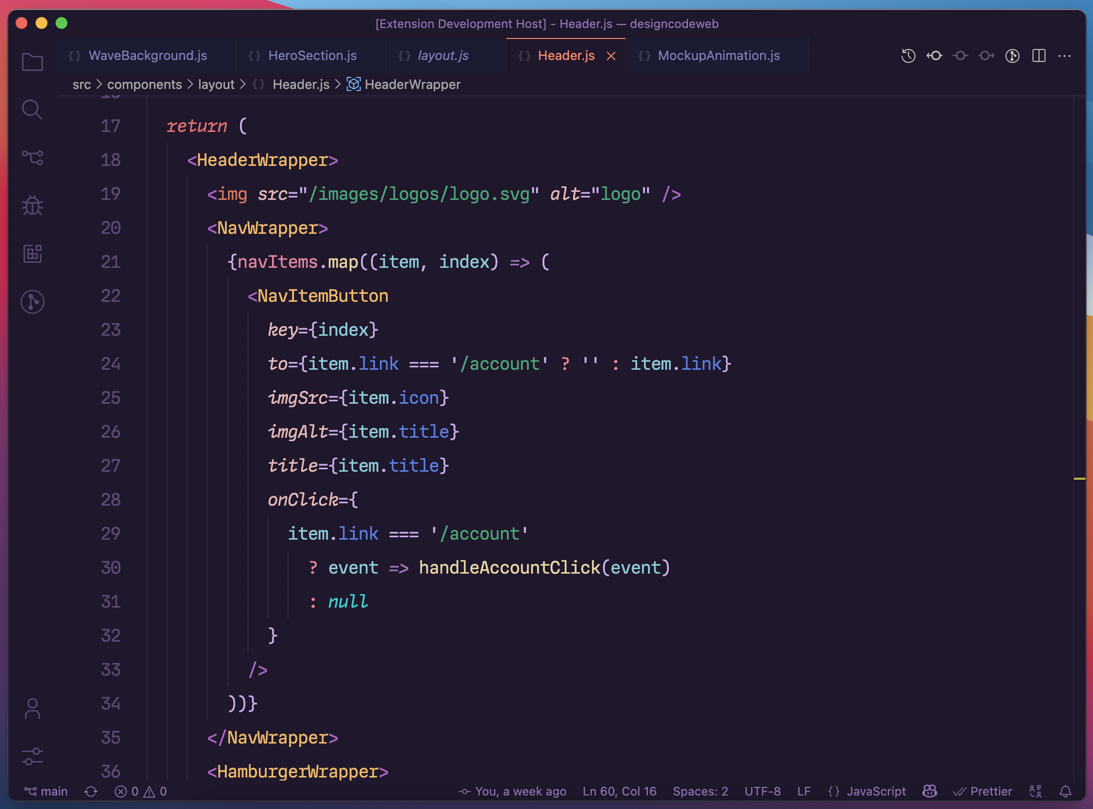Click the Spaces: 2 indentation setting
Image resolution: width=1093 pixels, height=809 pixels.
click(700, 791)
